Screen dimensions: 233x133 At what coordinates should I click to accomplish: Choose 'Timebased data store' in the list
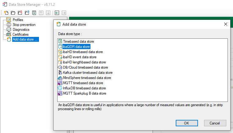[x=79, y=41]
